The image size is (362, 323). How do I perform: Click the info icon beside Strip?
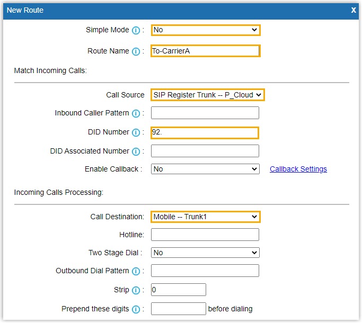136,290
